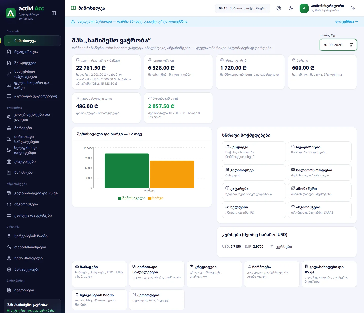The image size is (364, 313).
Task: Click the ადმინისტრატორი user avatar
Action: [304, 8]
